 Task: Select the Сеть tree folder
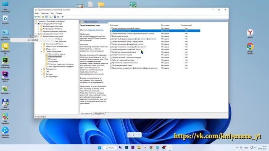click(47, 72)
